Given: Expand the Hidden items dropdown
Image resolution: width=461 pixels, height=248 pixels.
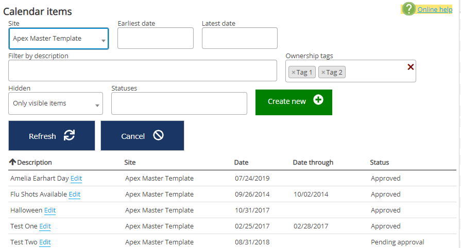Looking at the screenshot, I should [56, 103].
